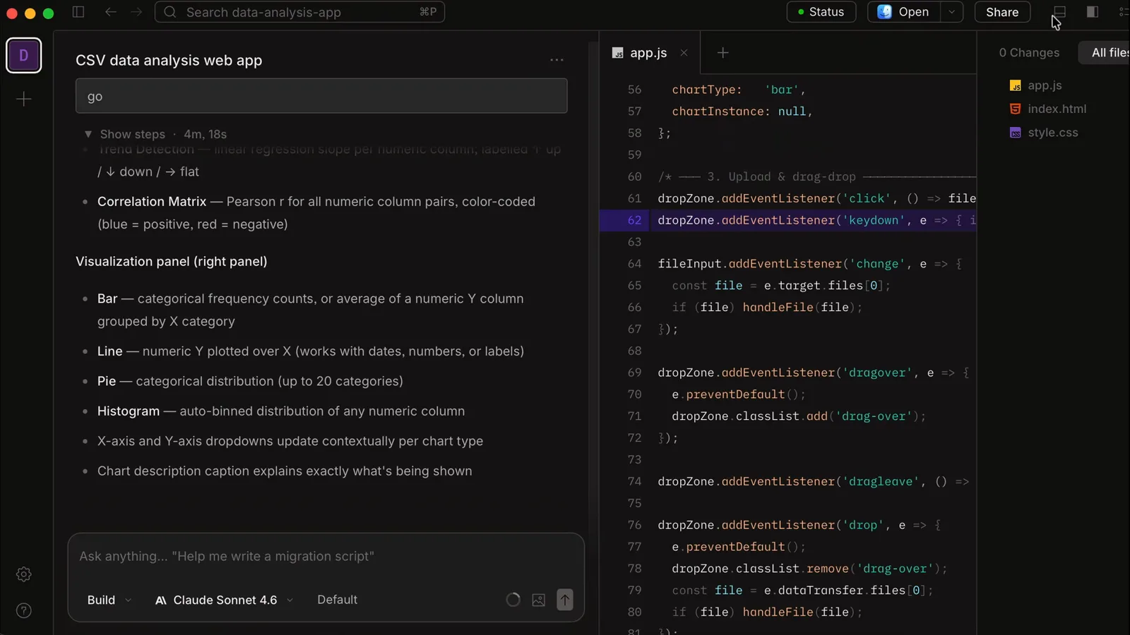Screen dimensions: 1130x635
Task: Go forward with the right arrow
Action: pos(136,12)
